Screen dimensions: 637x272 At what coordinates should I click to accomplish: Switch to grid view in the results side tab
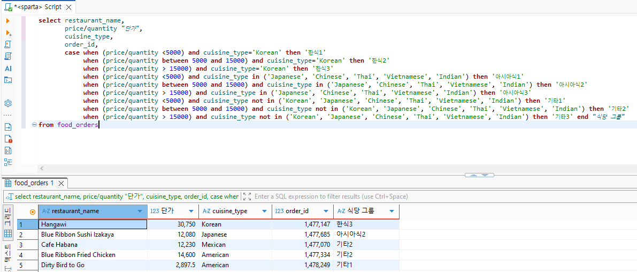pos(7,222)
